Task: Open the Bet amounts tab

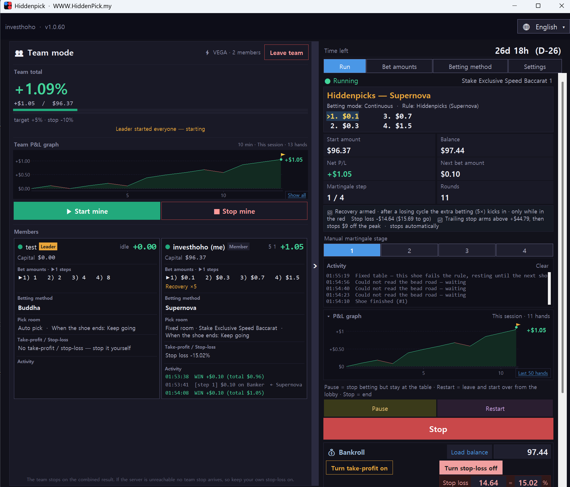Action: (x=399, y=67)
